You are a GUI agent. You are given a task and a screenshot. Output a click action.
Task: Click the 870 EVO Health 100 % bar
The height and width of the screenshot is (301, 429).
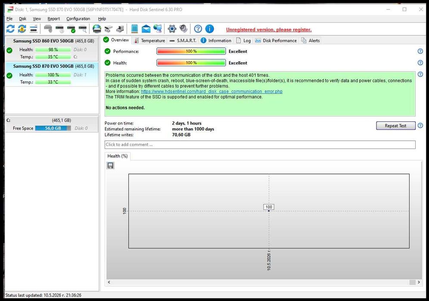(53, 74)
